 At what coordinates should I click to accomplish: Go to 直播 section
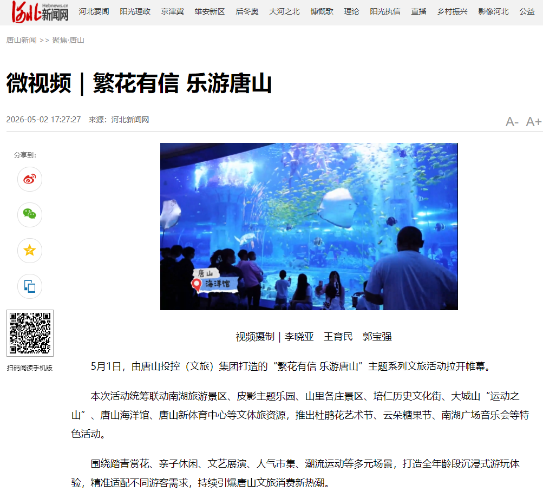pos(418,12)
